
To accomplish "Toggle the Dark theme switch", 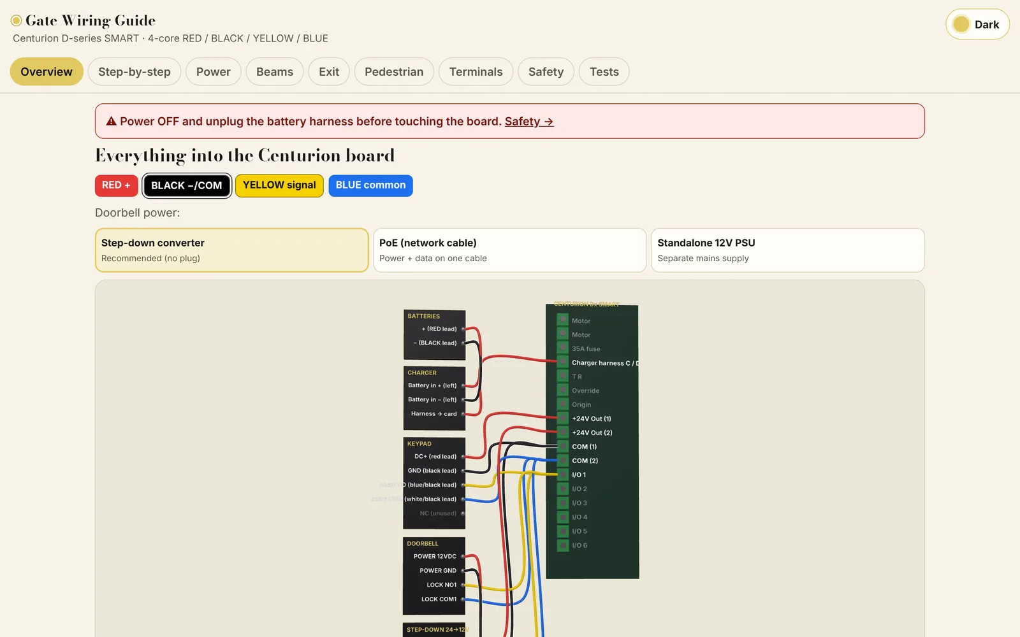I will point(977,24).
